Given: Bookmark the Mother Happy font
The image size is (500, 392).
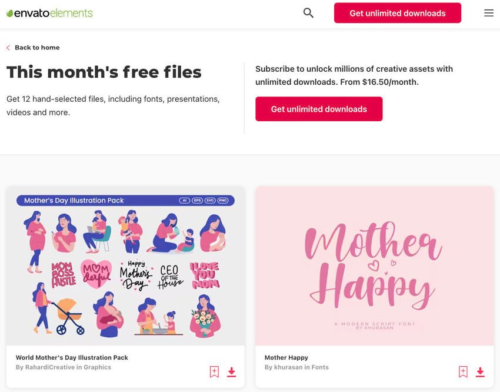Looking at the screenshot, I should pos(463,371).
